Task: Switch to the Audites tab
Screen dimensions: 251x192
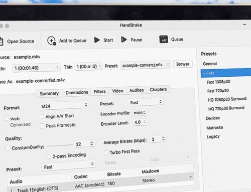Action: click(137, 90)
